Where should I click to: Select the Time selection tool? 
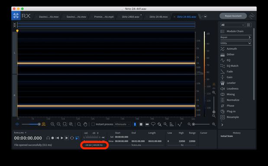point(135,124)
